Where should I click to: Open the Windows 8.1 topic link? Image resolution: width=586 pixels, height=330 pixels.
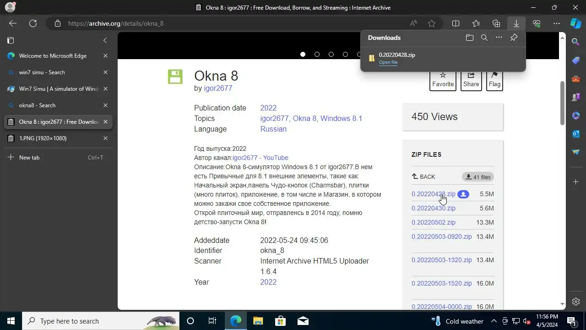(341, 119)
